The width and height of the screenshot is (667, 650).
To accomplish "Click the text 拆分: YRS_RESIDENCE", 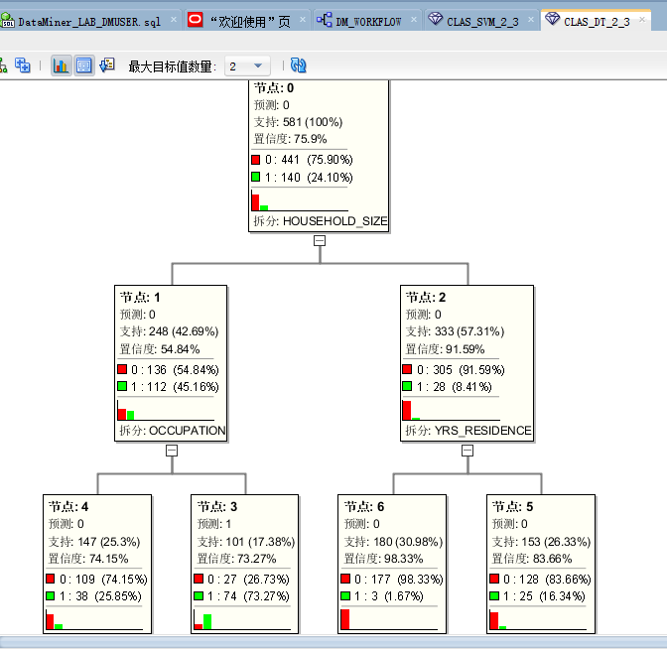I will point(467,431).
